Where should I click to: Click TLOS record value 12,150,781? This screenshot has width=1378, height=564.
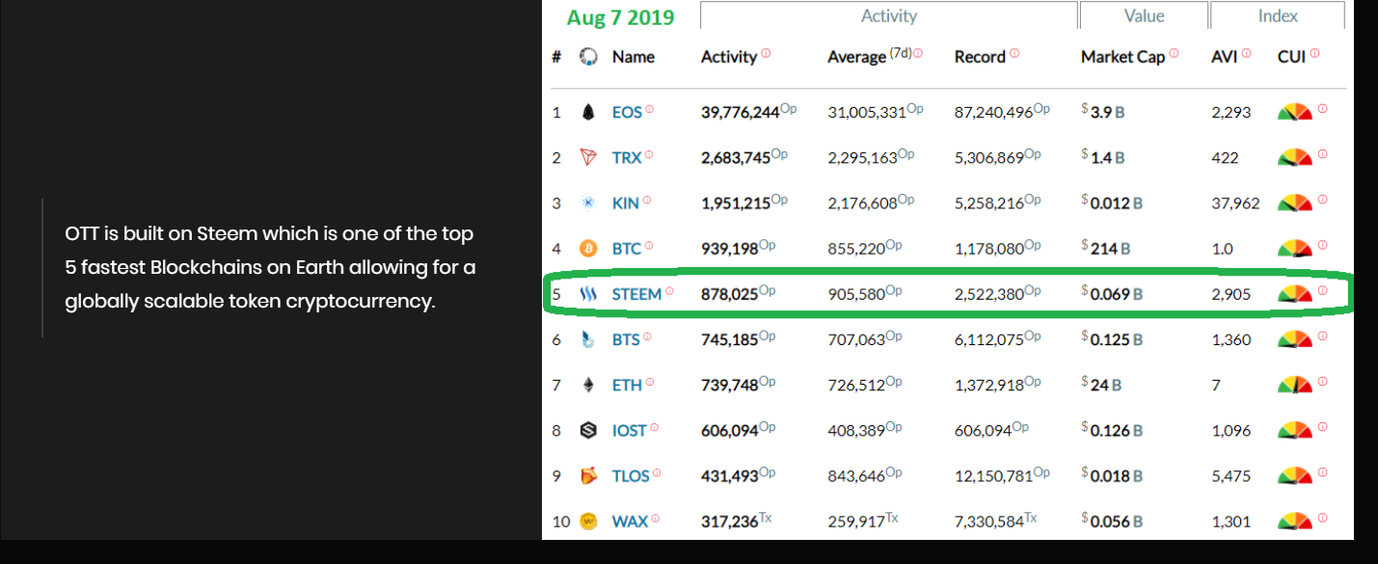(x=994, y=475)
